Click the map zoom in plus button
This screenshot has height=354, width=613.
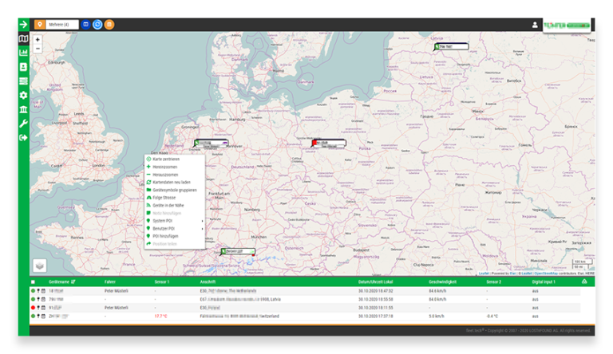point(38,39)
